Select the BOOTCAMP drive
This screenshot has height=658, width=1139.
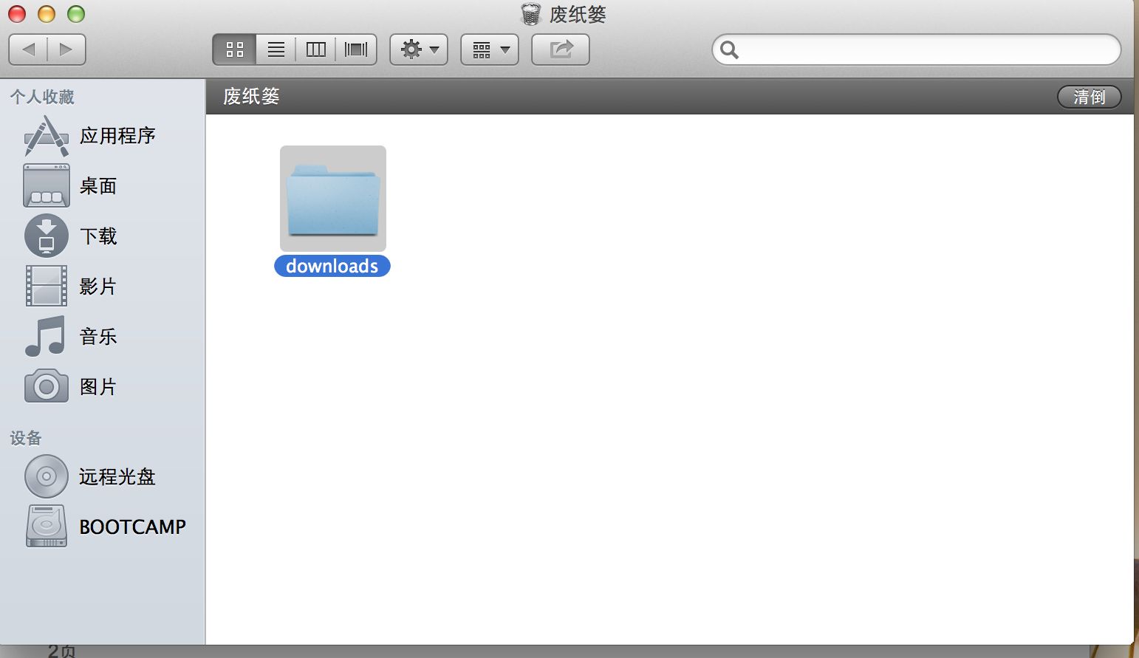coord(131,527)
